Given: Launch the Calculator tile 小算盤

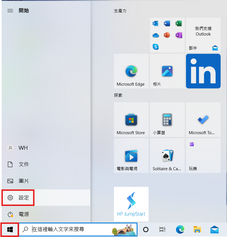Looking at the screenshot, I should pos(167,119).
